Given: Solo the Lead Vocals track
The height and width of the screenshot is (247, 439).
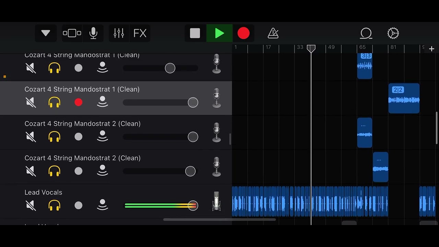Looking at the screenshot, I should 55,205.
